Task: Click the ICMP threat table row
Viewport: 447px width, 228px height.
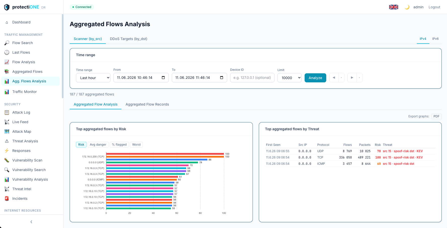Action: [350, 164]
